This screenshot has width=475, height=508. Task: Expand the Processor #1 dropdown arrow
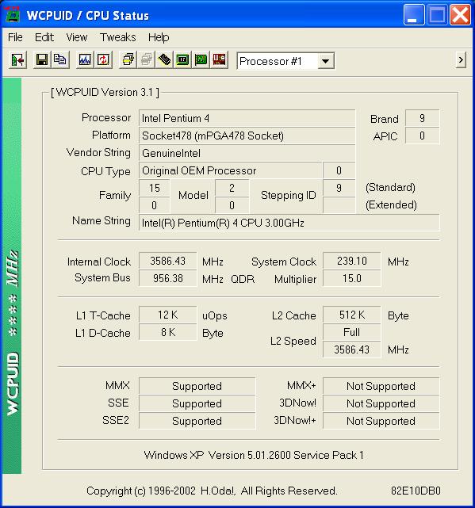(326, 61)
